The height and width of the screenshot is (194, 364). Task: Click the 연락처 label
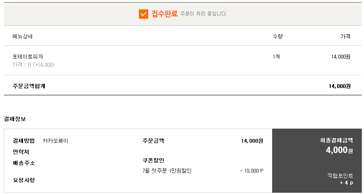(21, 152)
